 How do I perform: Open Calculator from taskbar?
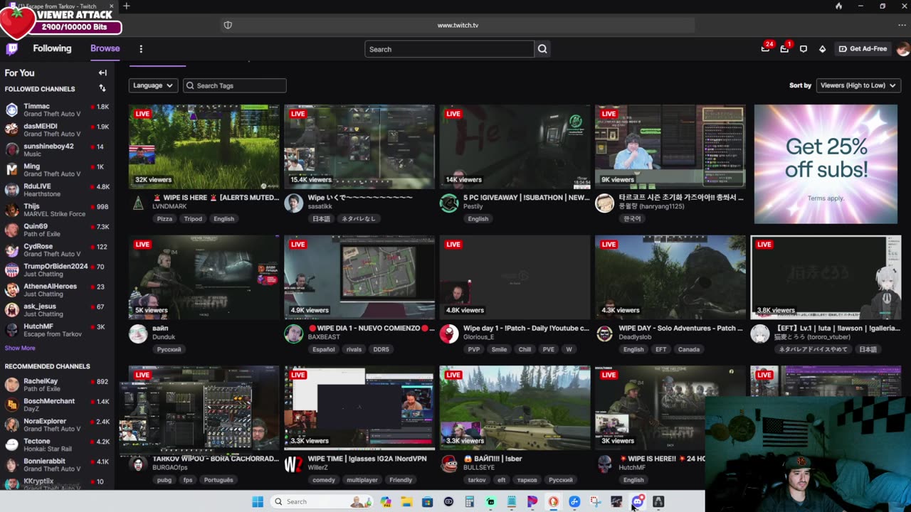click(469, 501)
